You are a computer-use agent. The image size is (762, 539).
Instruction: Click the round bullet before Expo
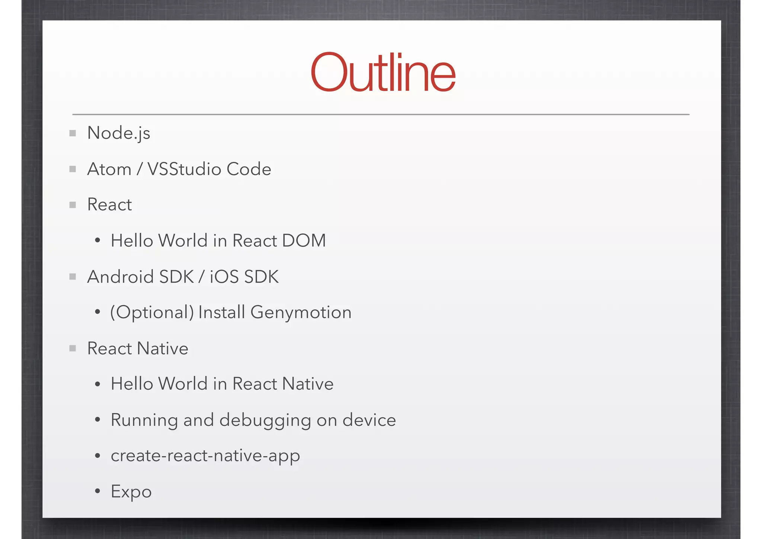tap(97, 491)
